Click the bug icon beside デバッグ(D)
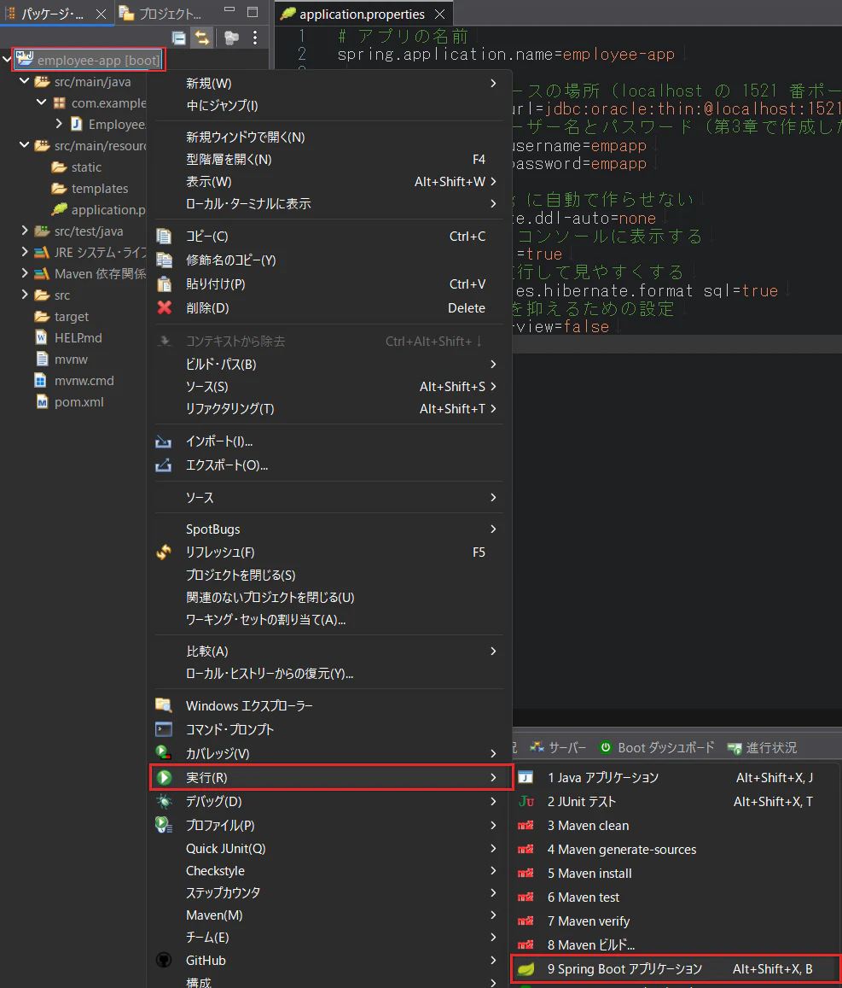The image size is (842, 988). [x=165, y=802]
